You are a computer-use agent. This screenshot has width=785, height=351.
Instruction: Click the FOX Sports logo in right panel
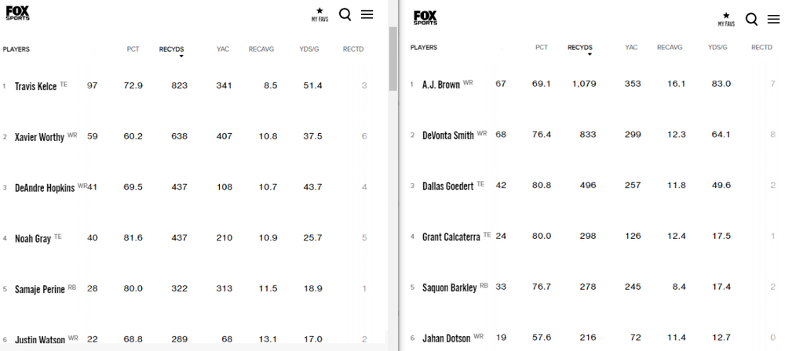425,17
